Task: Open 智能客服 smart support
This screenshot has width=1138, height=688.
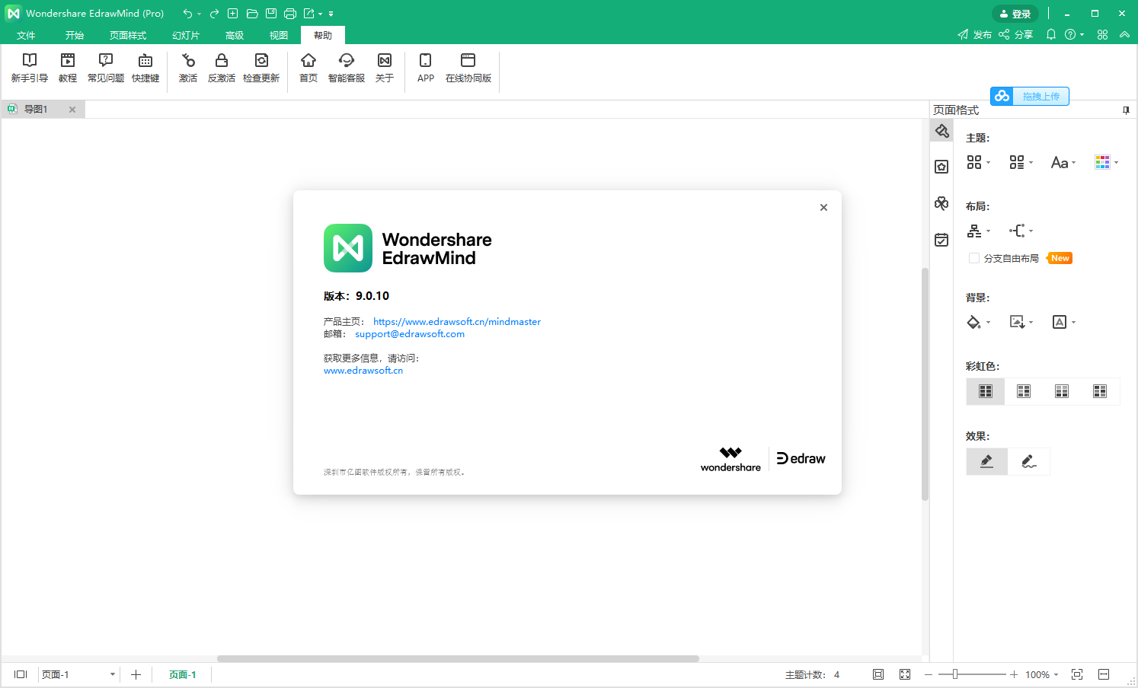Action: pyautogui.click(x=347, y=68)
